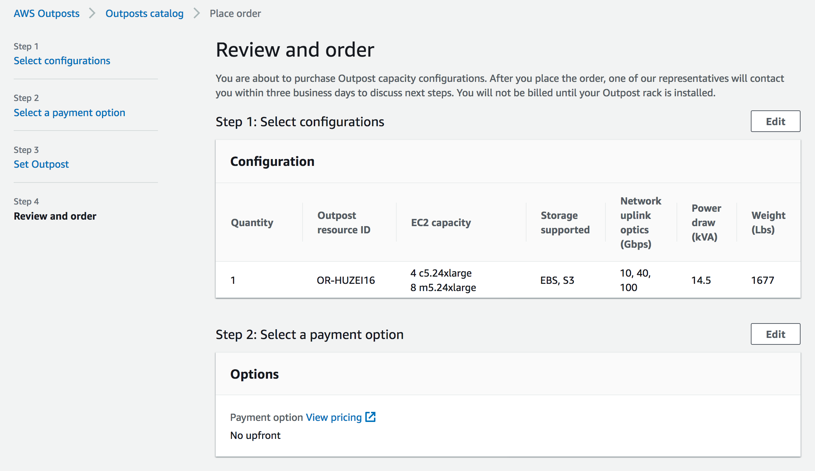Click the Power draw (kVA) column header

point(706,223)
